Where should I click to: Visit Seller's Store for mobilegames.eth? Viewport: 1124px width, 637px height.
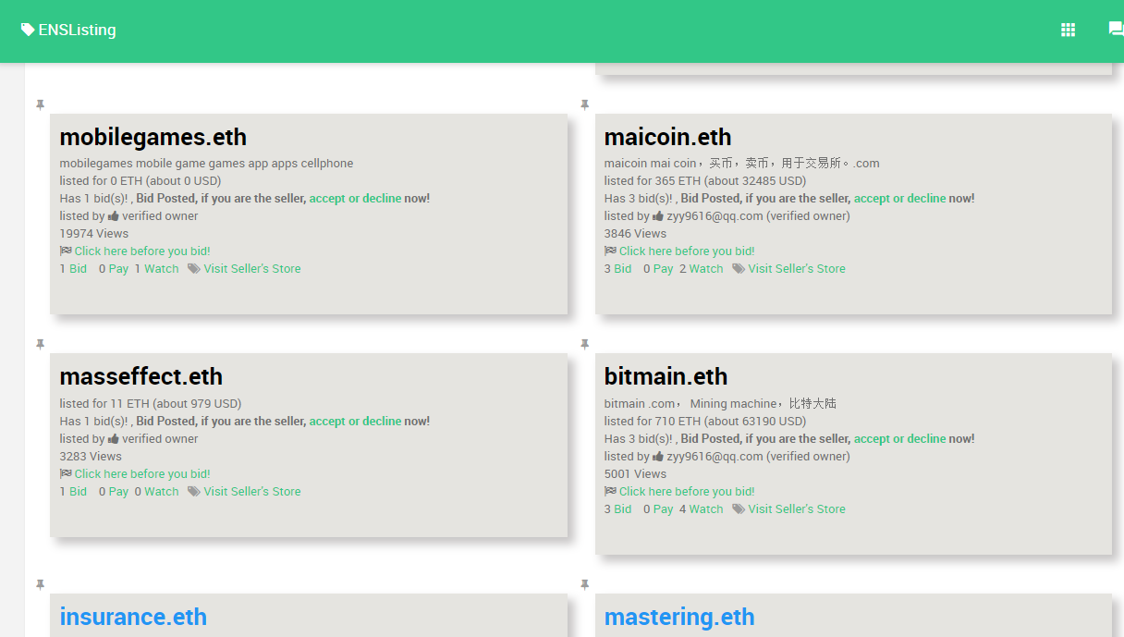[252, 268]
